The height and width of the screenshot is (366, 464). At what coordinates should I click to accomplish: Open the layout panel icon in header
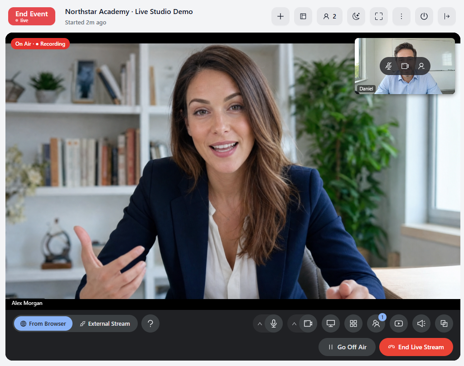[303, 16]
